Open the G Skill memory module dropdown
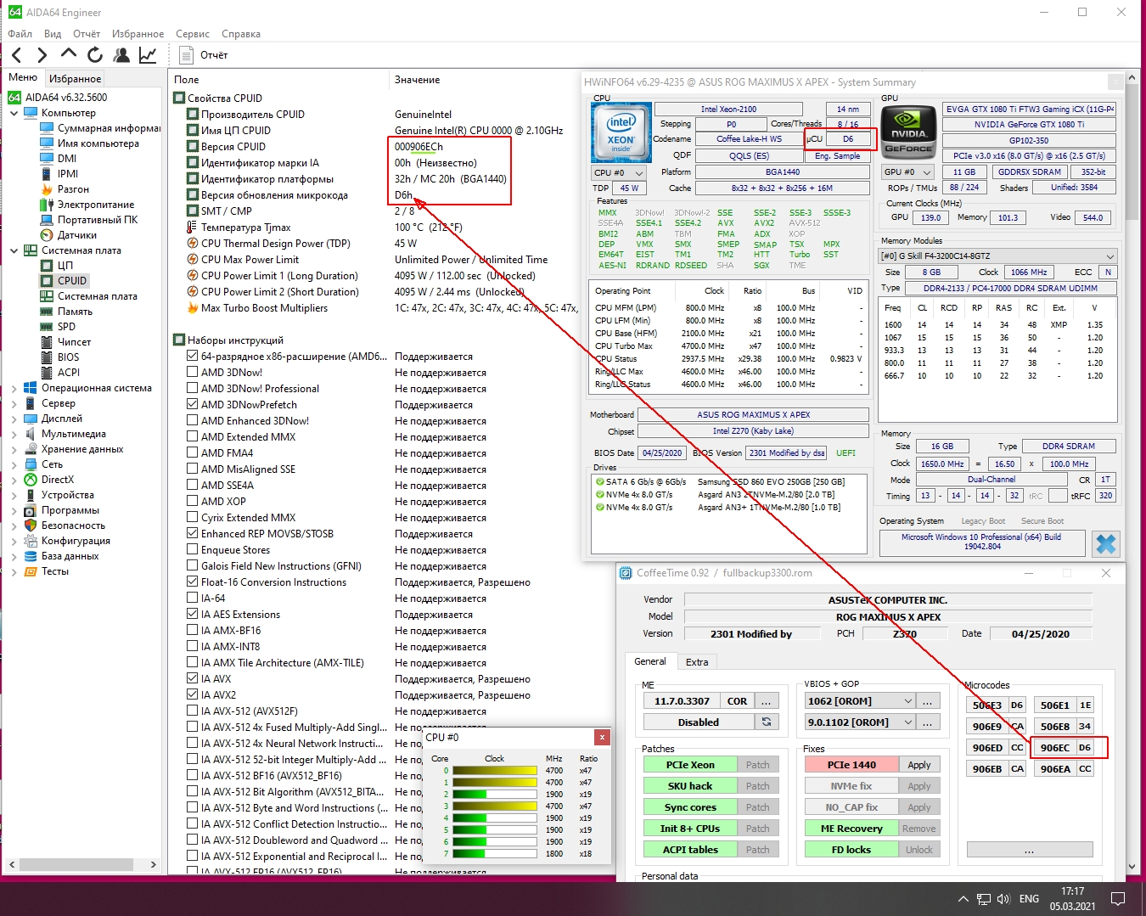This screenshot has width=1146, height=916. pyautogui.click(x=997, y=256)
